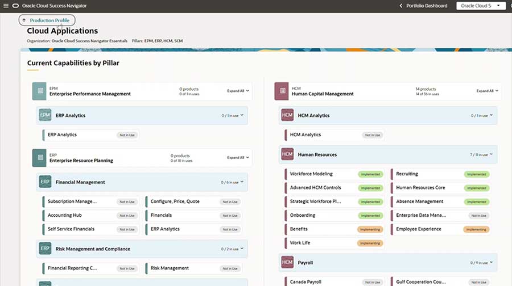Collapse the Payroll group chevron
Image resolution: width=512 pixels, height=286 pixels.
(491, 263)
